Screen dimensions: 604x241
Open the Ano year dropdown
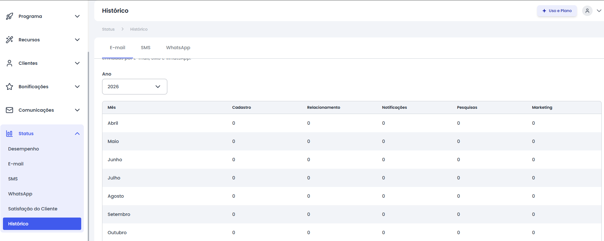[135, 87]
